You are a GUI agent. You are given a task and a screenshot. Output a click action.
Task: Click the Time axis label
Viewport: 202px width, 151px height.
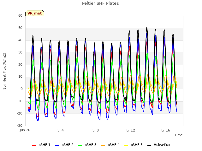coord(179,135)
